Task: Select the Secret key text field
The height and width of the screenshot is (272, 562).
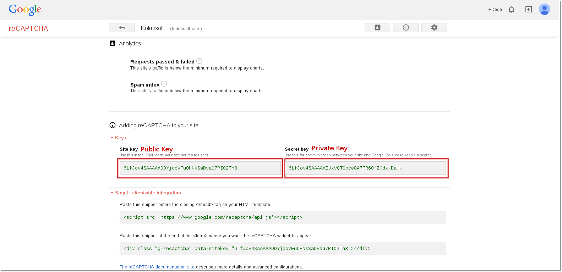Action: click(365, 168)
